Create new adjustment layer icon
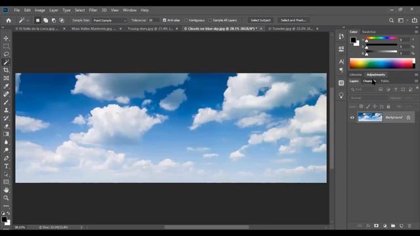This screenshot has height=236, width=420. click(385, 226)
